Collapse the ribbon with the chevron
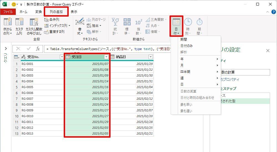277x152 pixels. [x=268, y=12]
